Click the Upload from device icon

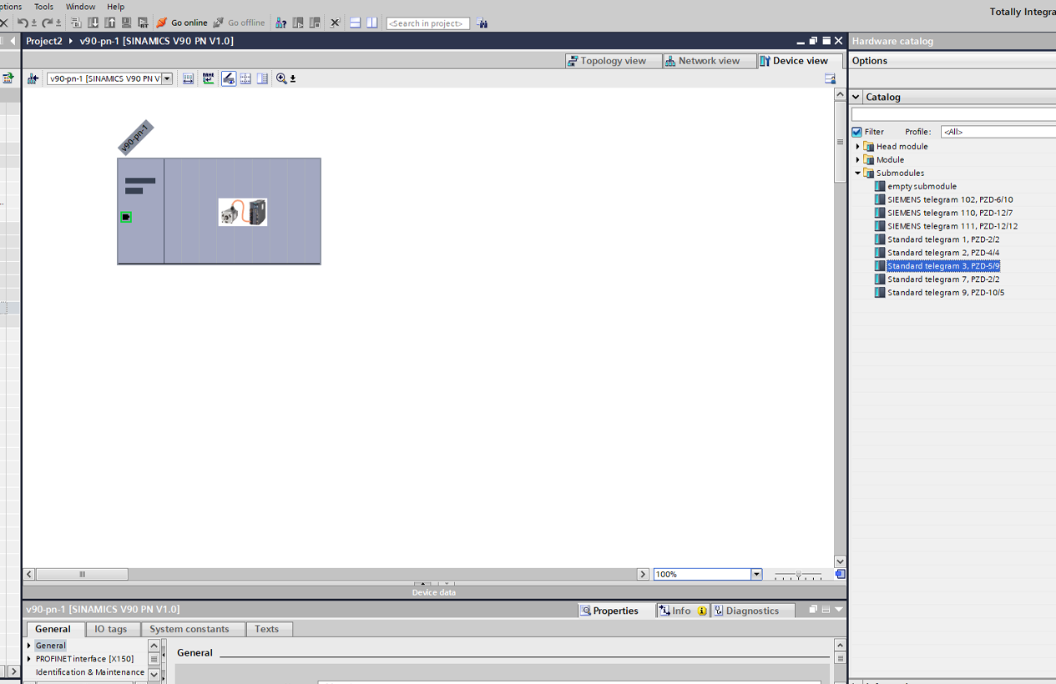click(109, 23)
